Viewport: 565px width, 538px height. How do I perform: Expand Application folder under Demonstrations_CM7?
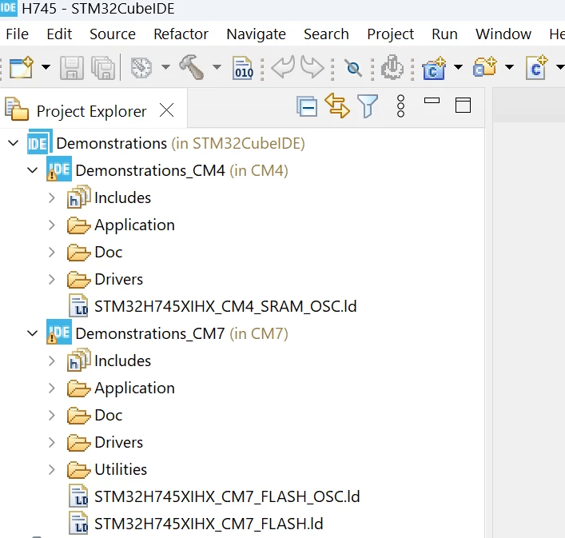(x=51, y=388)
